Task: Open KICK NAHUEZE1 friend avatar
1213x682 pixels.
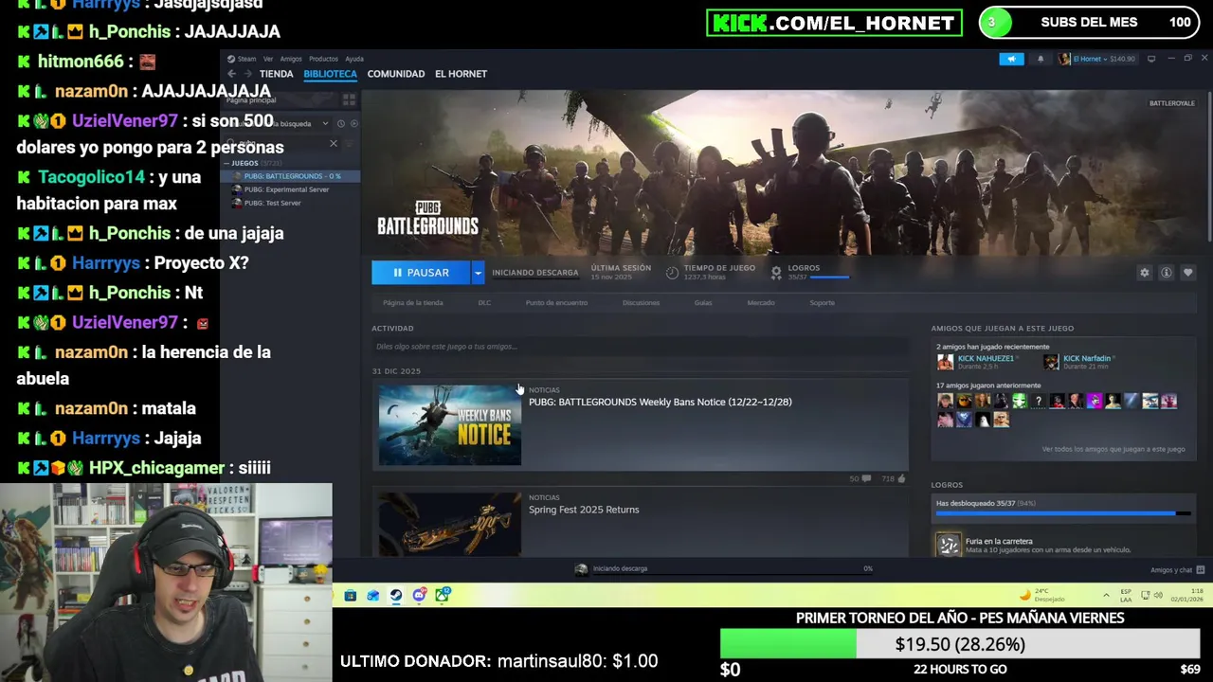Action: pyautogui.click(x=945, y=362)
